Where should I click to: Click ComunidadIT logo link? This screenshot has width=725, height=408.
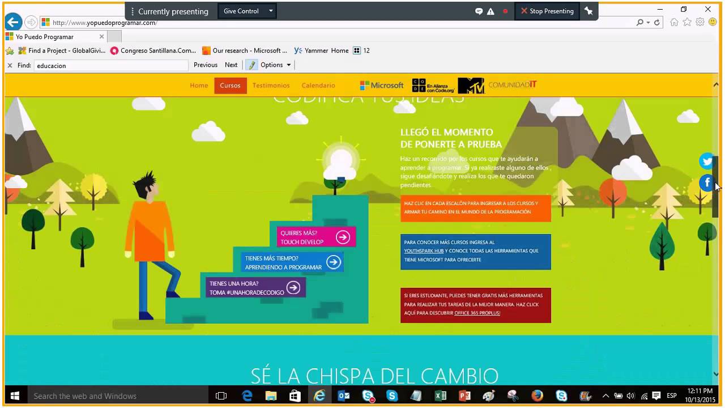point(512,85)
